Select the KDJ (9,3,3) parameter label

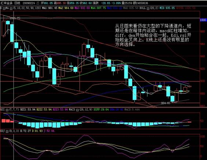[14, 131]
